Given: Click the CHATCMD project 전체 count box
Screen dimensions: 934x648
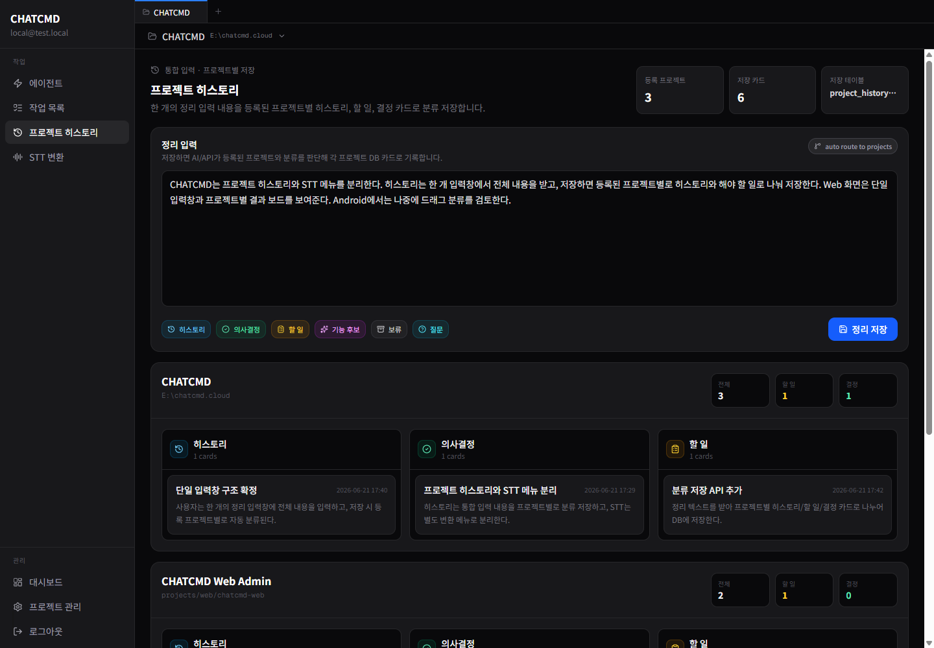Looking at the screenshot, I should [x=740, y=390].
